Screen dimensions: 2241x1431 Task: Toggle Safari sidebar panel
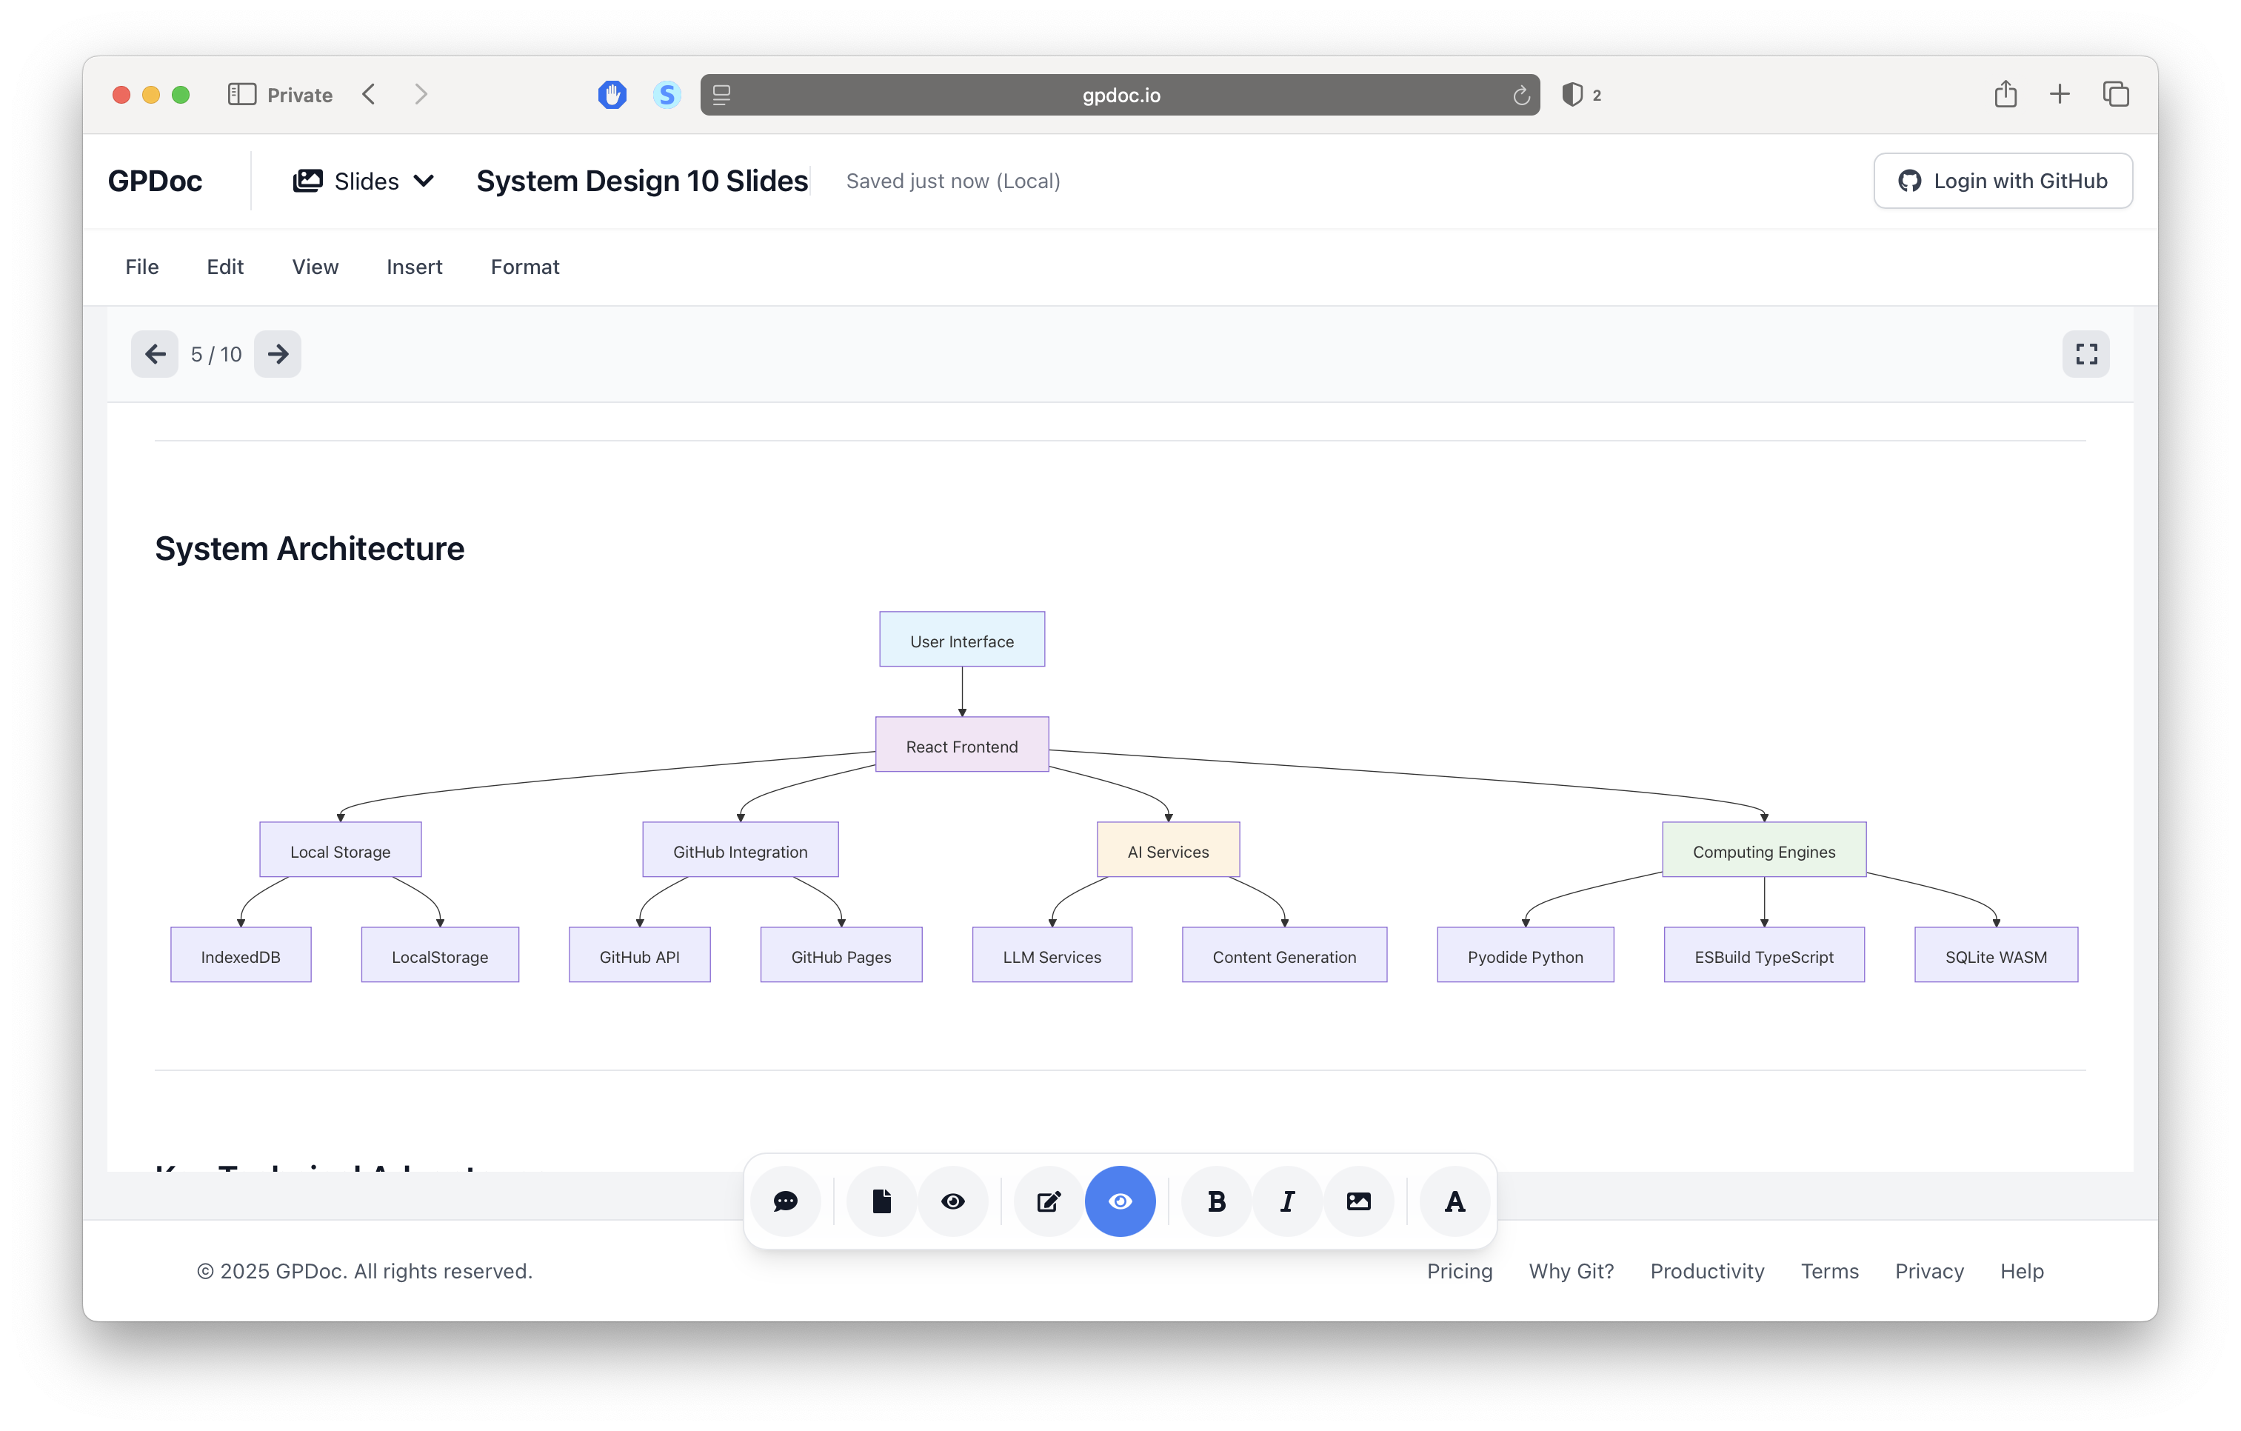point(242,94)
